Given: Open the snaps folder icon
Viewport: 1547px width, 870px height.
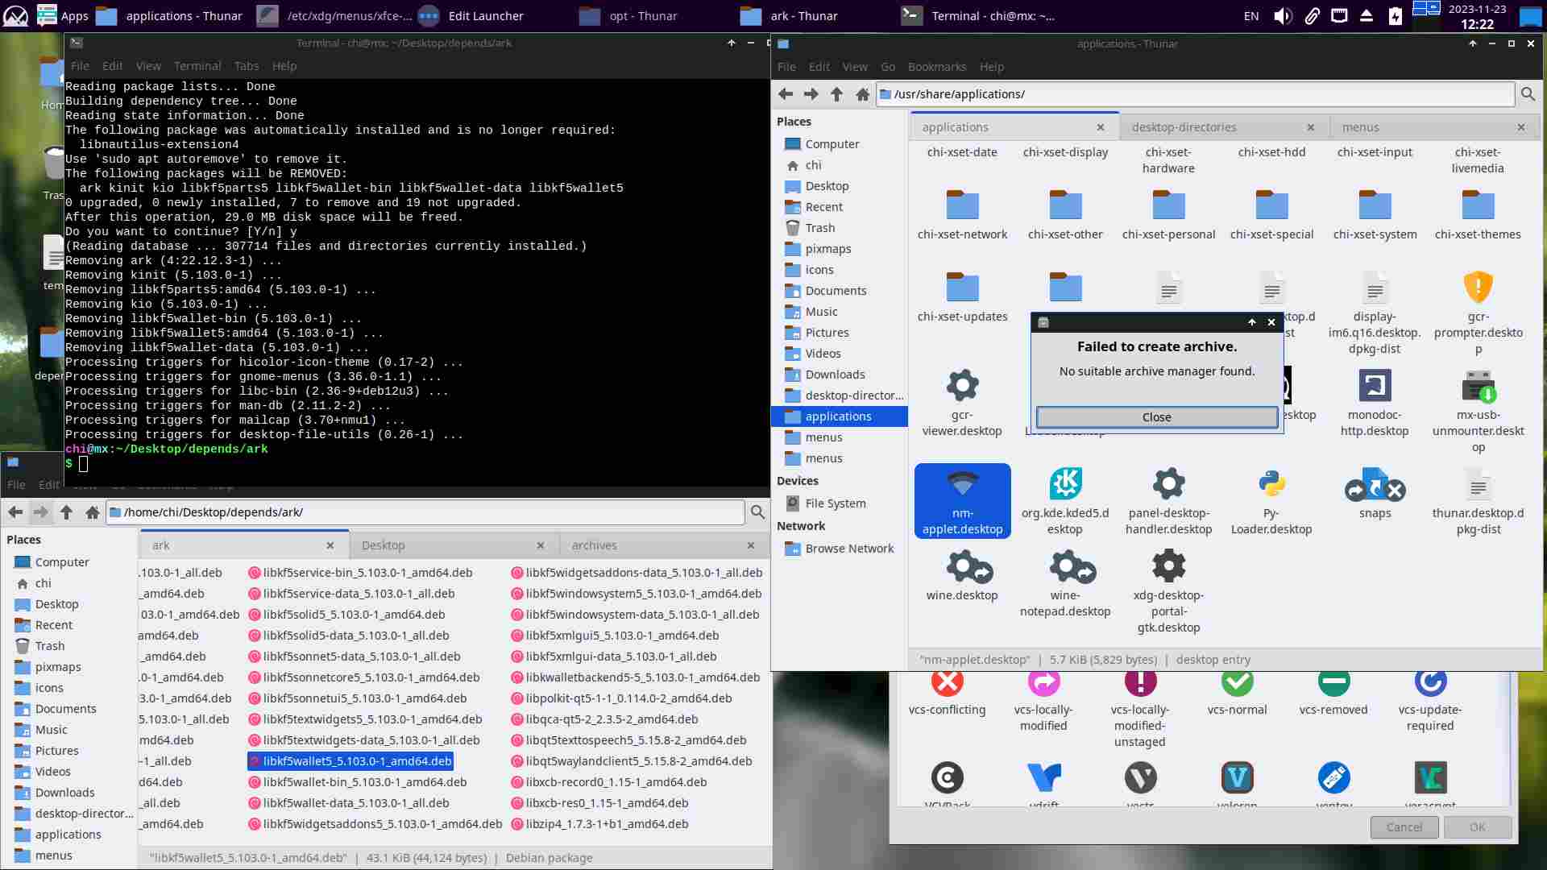Looking at the screenshot, I should [x=1375, y=486].
